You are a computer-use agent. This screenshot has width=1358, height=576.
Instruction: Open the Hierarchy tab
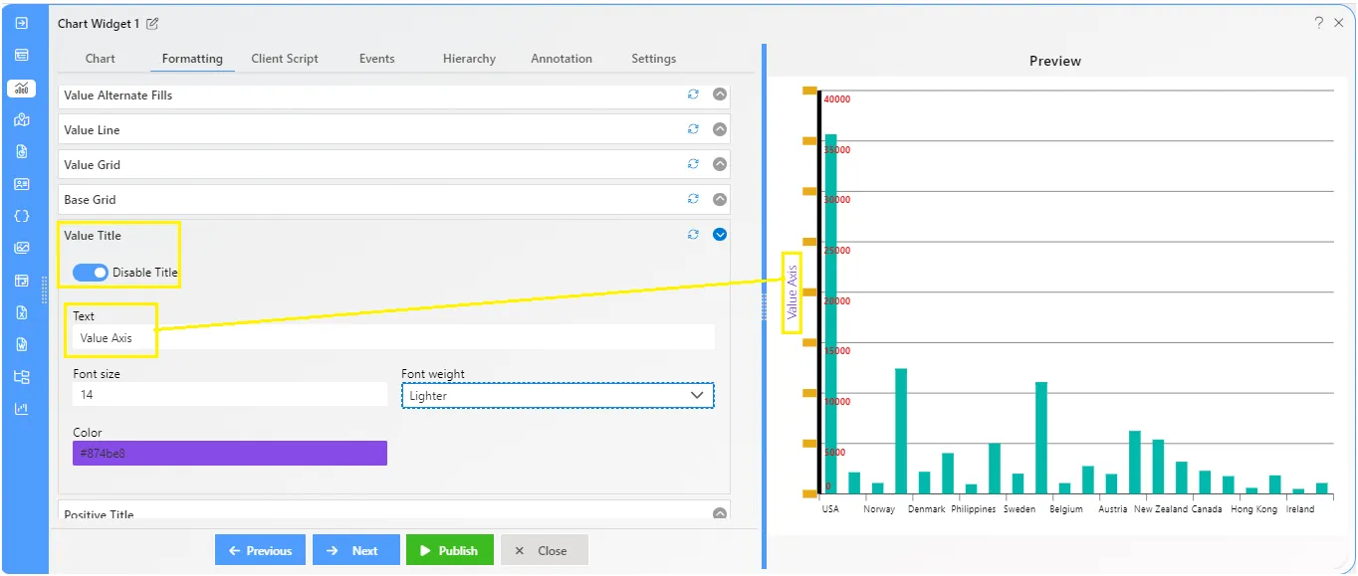469,59
